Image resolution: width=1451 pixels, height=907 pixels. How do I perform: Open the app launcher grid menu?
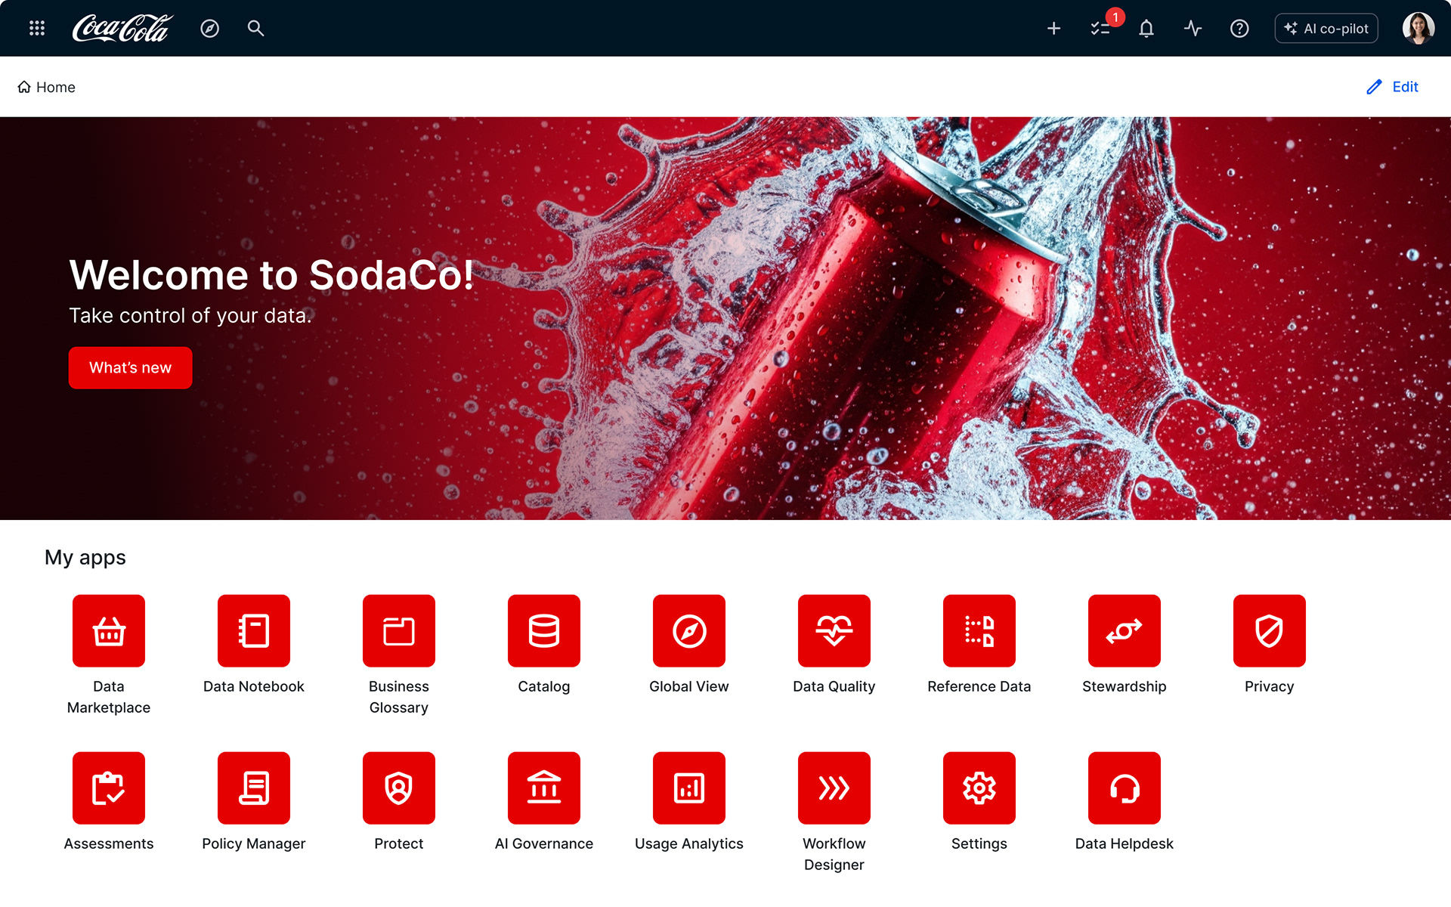[x=37, y=28]
